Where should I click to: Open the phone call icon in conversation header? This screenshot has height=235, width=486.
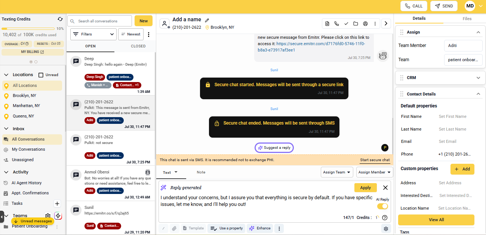point(336,23)
